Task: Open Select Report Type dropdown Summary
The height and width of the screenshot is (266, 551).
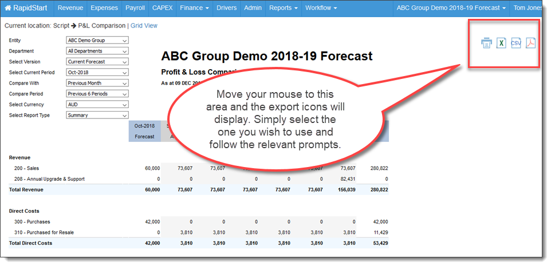Action: [97, 115]
